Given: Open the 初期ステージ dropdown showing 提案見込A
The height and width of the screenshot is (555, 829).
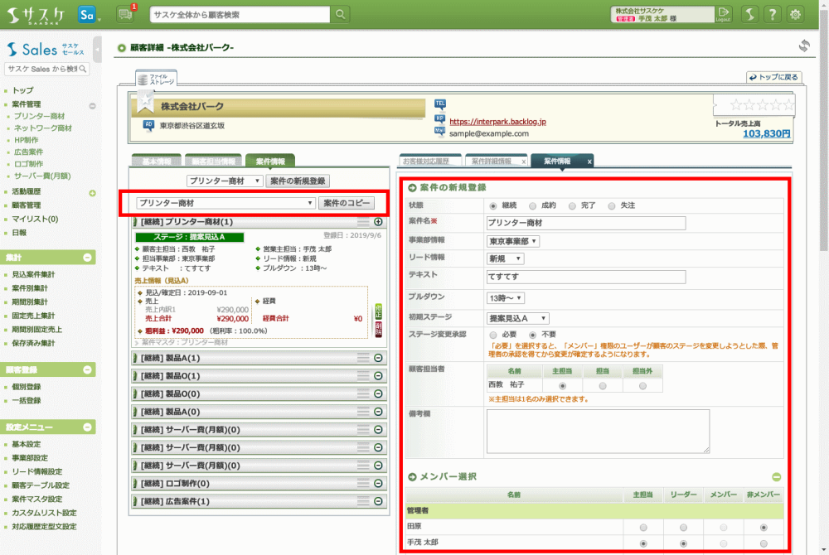Looking at the screenshot, I should pyautogui.click(x=518, y=317).
